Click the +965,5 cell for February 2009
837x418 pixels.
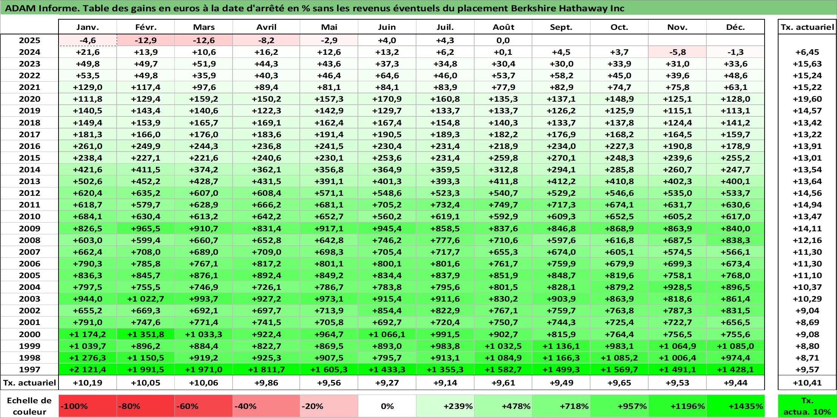[146, 229]
